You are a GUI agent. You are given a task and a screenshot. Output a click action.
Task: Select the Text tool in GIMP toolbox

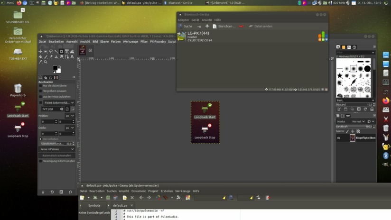pos(72,57)
